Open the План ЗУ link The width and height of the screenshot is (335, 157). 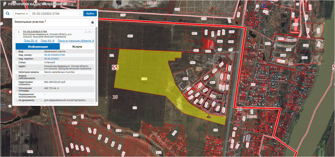tap(31, 41)
